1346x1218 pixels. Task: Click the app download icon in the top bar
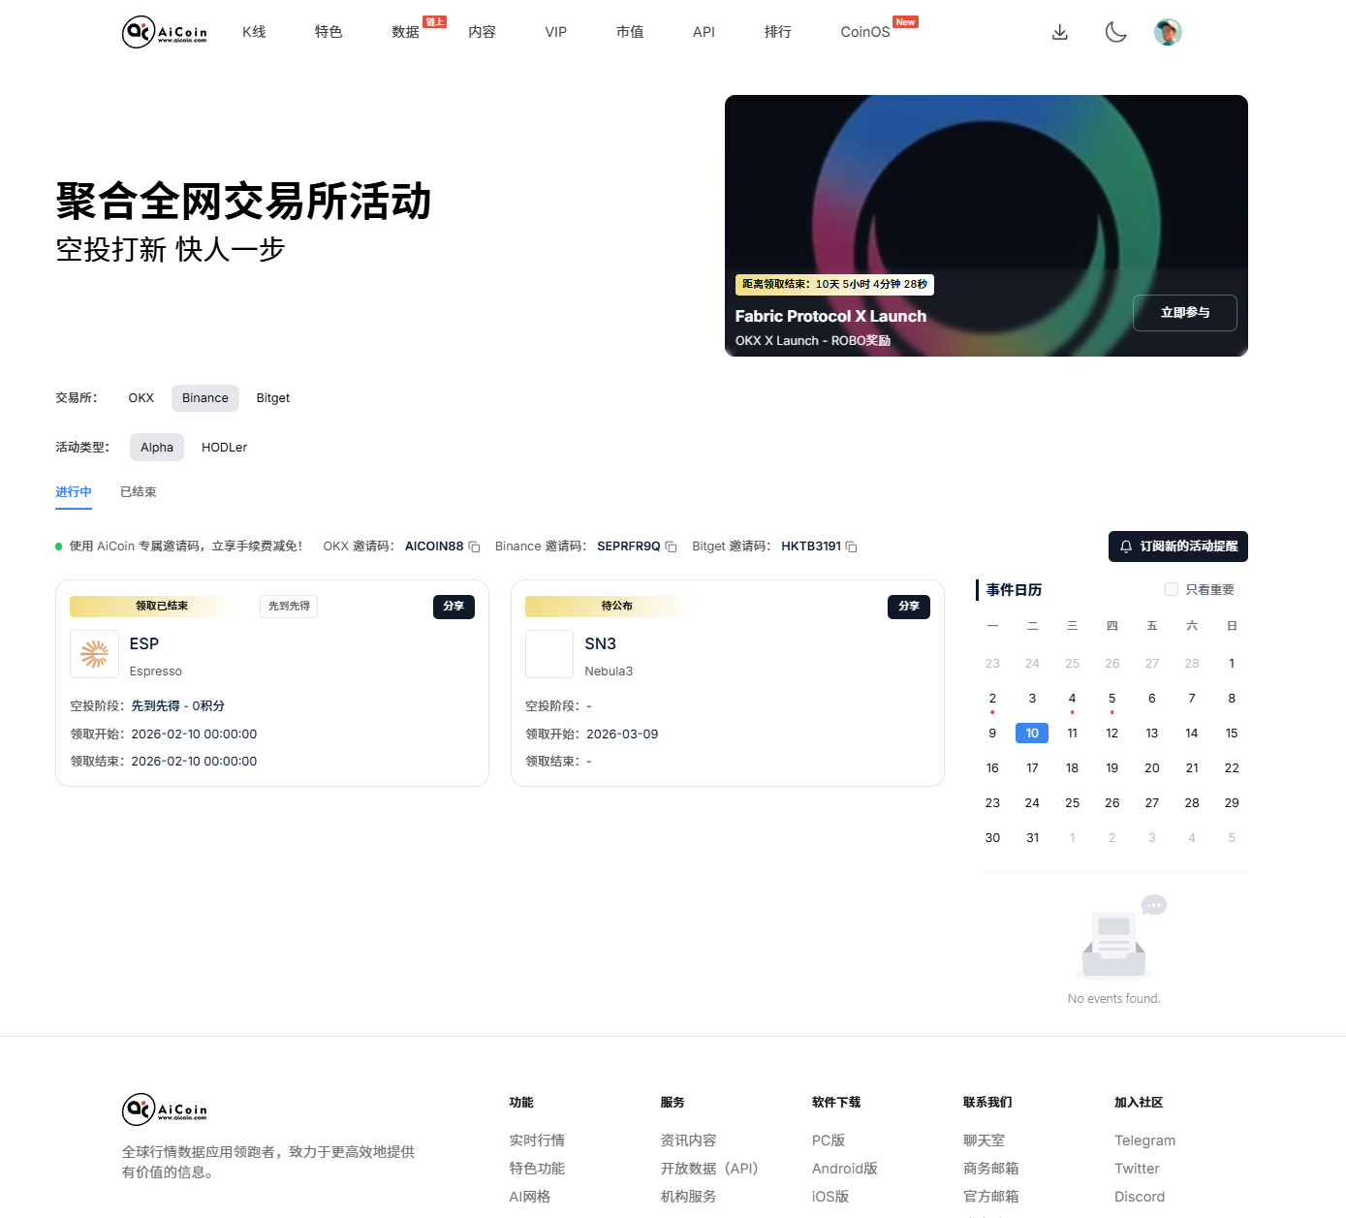[1059, 32]
